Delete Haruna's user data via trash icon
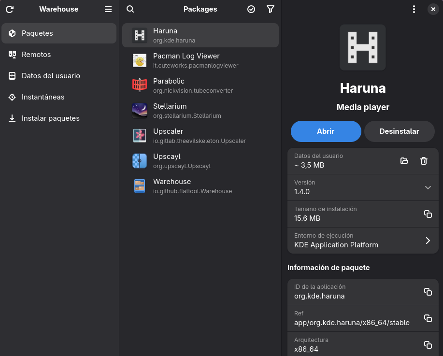 click(x=424, y=161)
